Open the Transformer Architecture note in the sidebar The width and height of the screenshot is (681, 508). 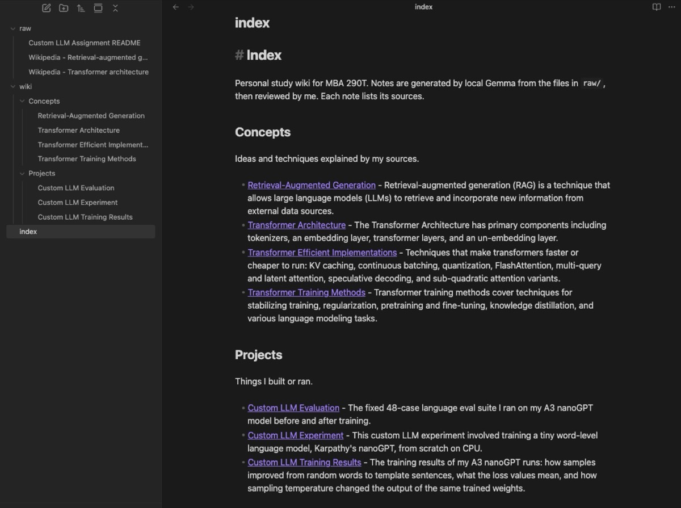(79, 130)
